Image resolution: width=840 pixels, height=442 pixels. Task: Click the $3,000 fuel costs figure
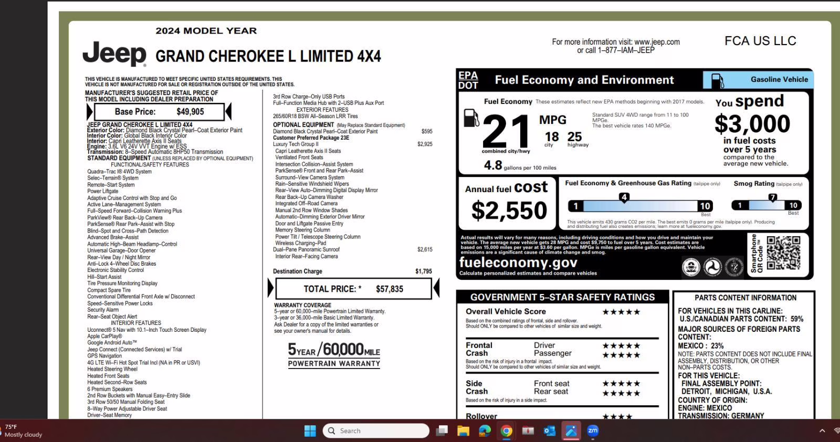[x=752, y=124]
